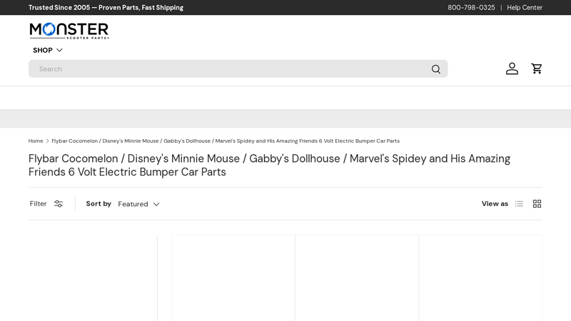Image resolution: width=571 pixels, height=321 pixels.
Task: Open the SHOP dropdown menu
Action: point(48,50)
